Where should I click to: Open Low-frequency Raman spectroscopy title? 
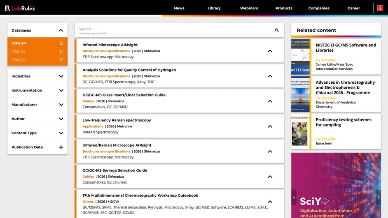click(x=117, y=120)
